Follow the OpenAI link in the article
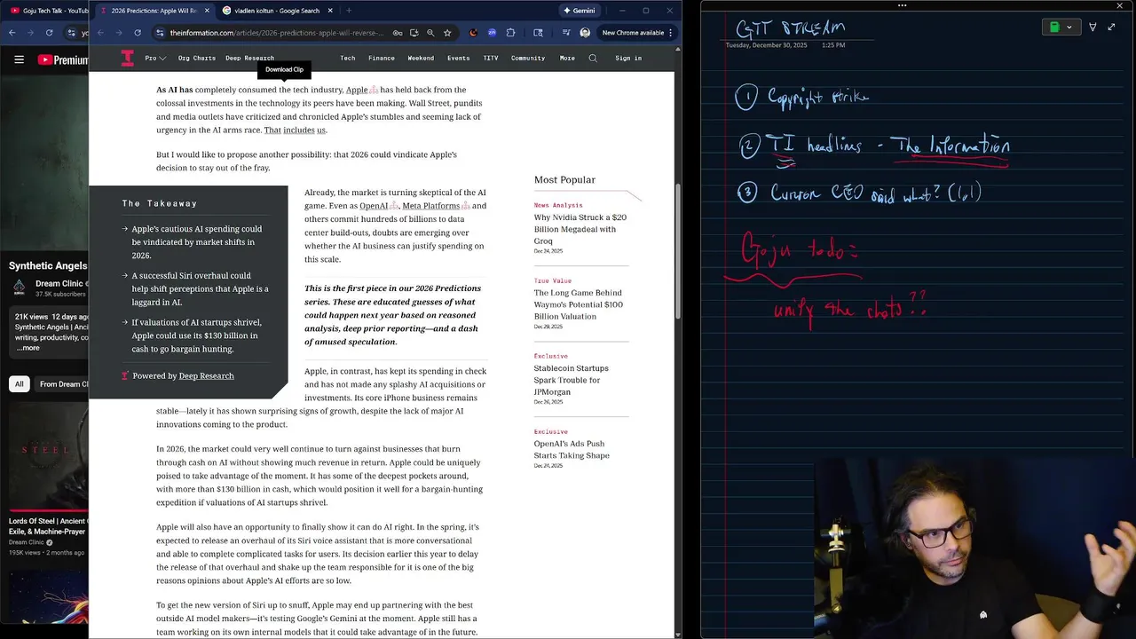Viewport: 1136px width, 639px height. 374,206
